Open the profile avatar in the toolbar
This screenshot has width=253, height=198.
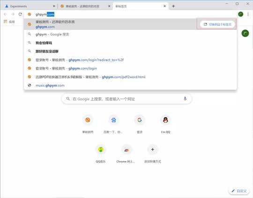point(241,14)
